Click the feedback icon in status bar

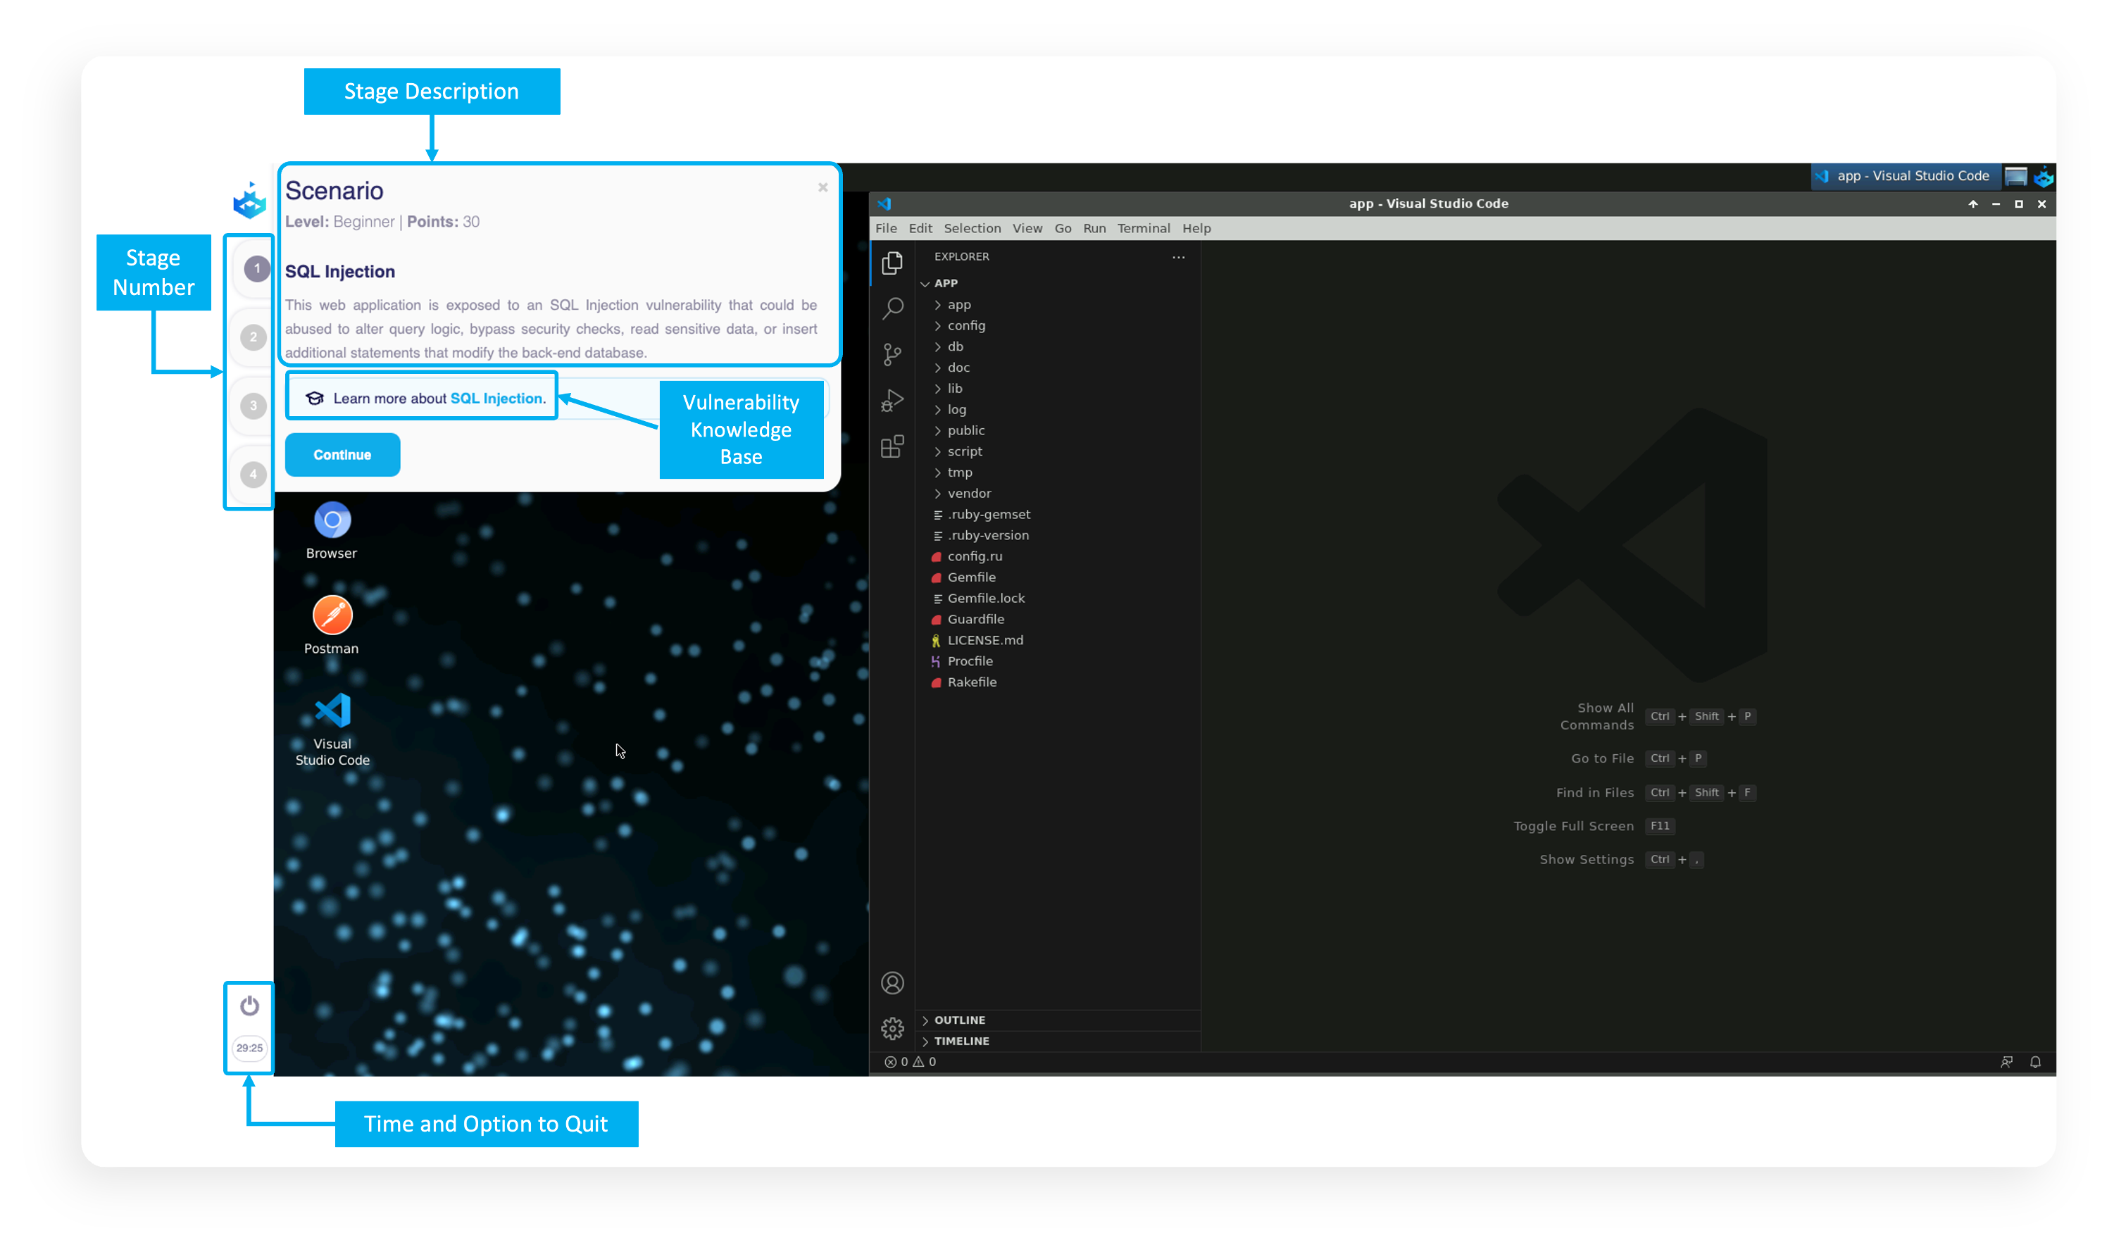point(2006,1061)
